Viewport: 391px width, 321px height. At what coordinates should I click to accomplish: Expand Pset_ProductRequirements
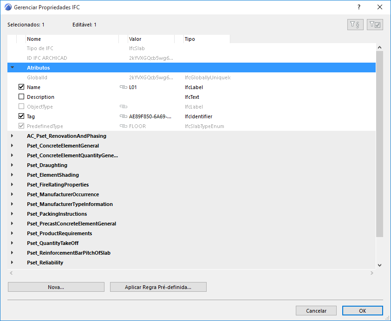(12, 233)
